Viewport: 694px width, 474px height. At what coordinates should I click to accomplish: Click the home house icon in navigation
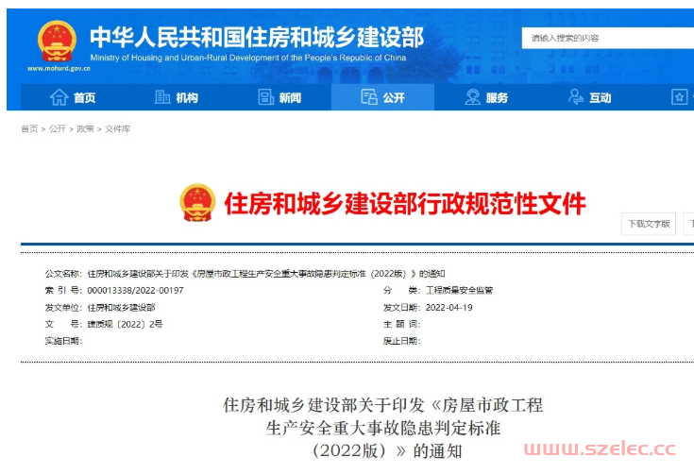coord(59,97)
